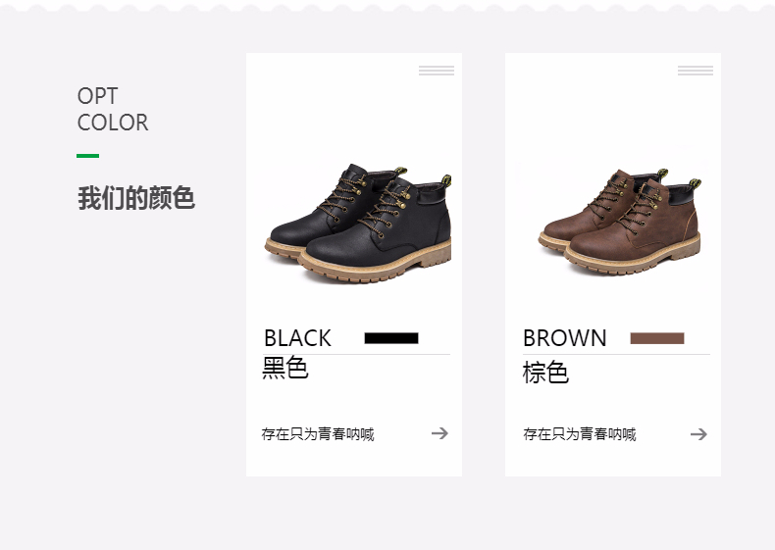Select the black color swatch bar
The height and width of the screenshot is (550, 775).
click(x=391, y=338)
